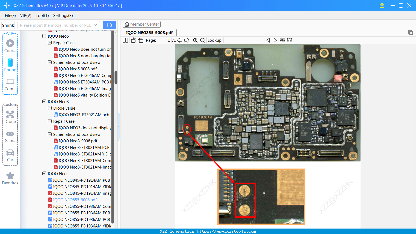The width and height of the screenshot is (416, 234).
Task: Open IQOO NEO3 does not display file
Action: click(x=82, y=128)
